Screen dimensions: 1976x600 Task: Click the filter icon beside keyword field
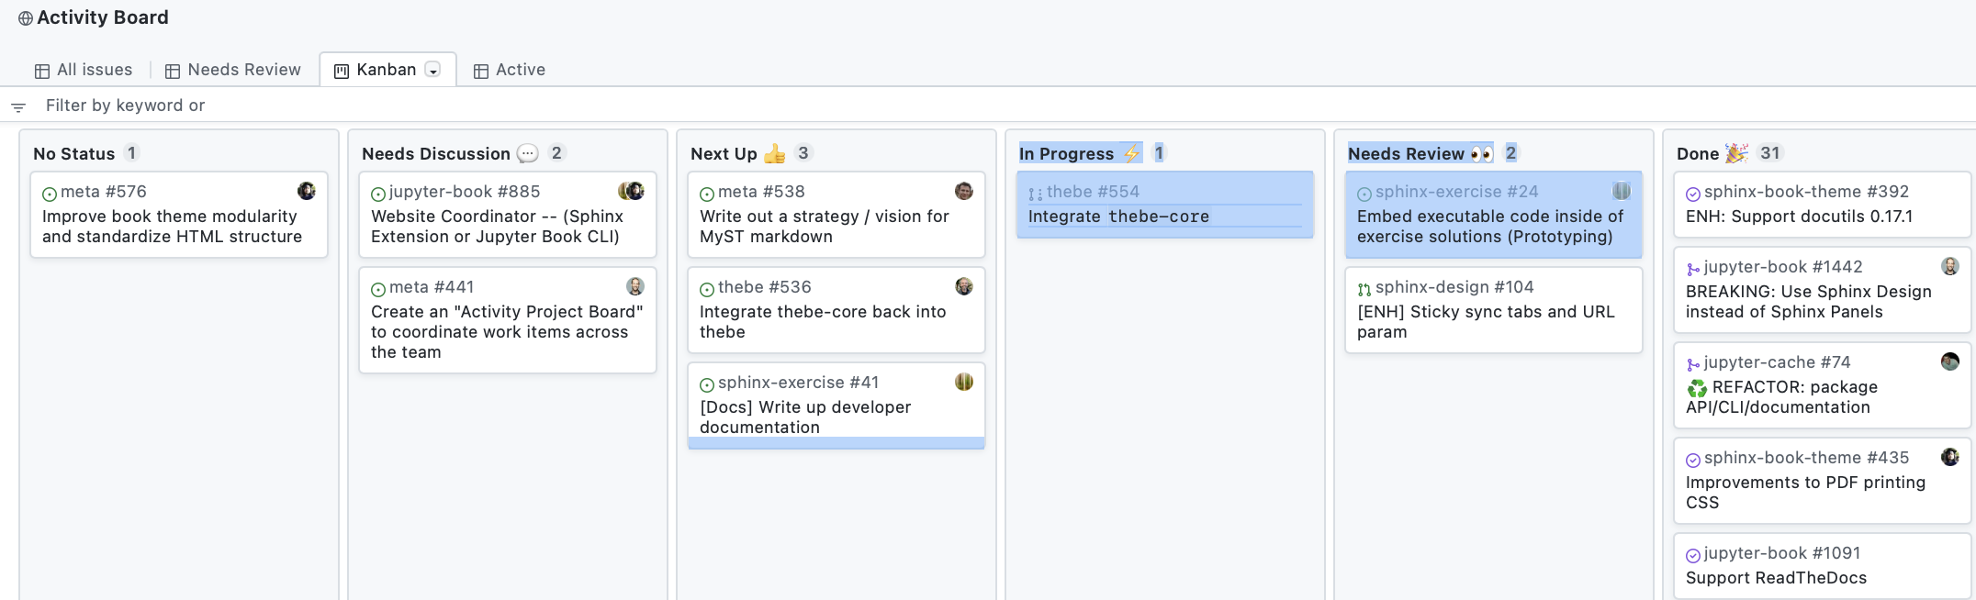click(x=17, y=107)
